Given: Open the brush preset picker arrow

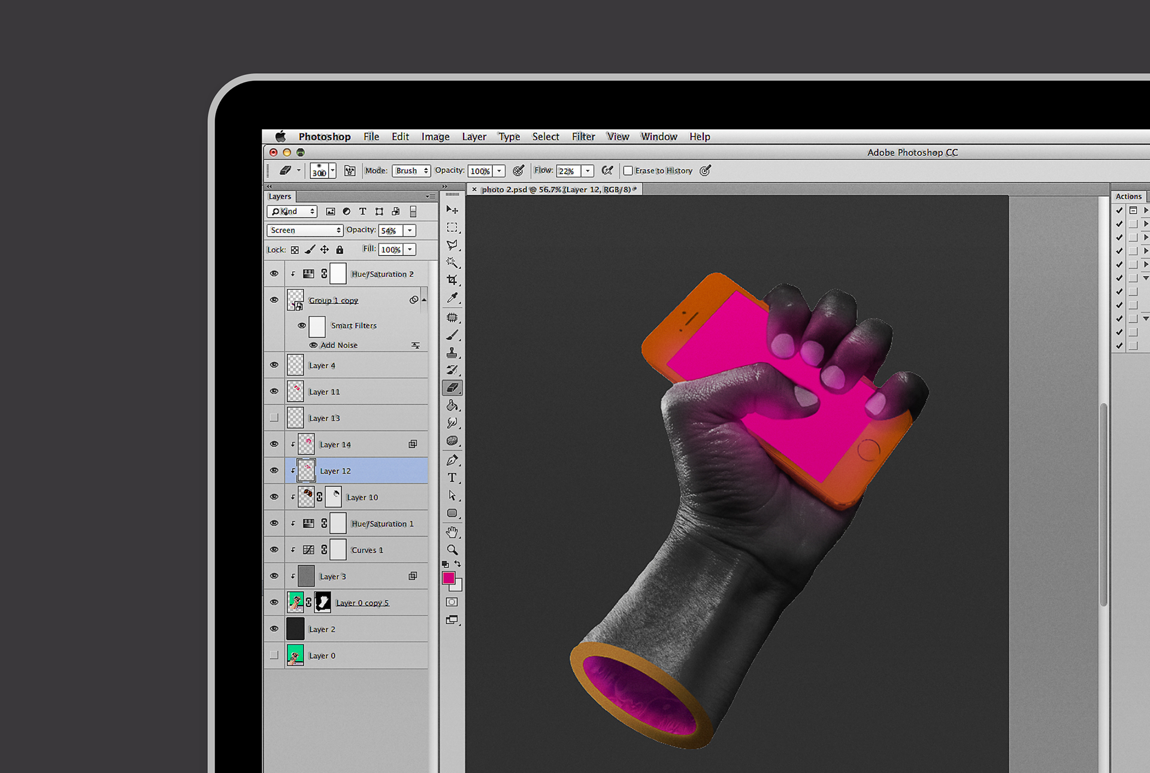Looking at the screenshot, I should point(332,171).
